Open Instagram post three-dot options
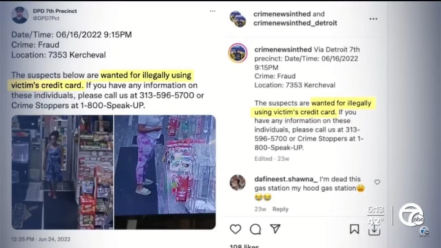 point(373,19)
